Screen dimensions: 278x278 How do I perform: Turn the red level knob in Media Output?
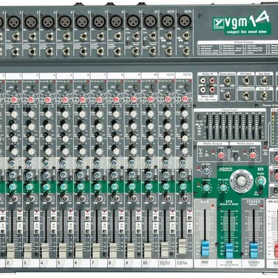coord(221,154)
